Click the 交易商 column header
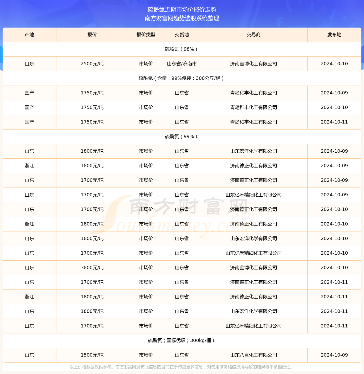Image resolution: width=364 pixels, height=374 pixels. (x=253, y=35)
